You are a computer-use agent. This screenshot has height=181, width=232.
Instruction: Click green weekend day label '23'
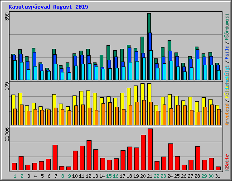[x=163, y=176]
